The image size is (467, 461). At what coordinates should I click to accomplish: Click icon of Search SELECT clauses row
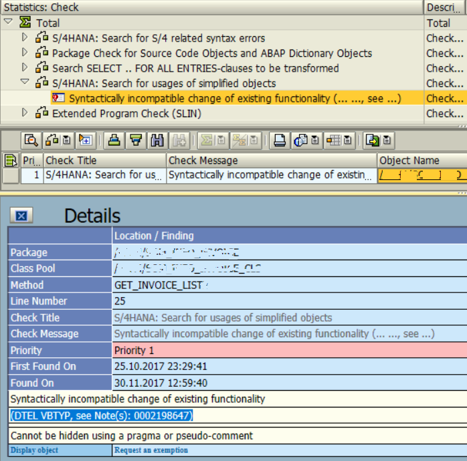pyautogui.click(x=41, y=68)
